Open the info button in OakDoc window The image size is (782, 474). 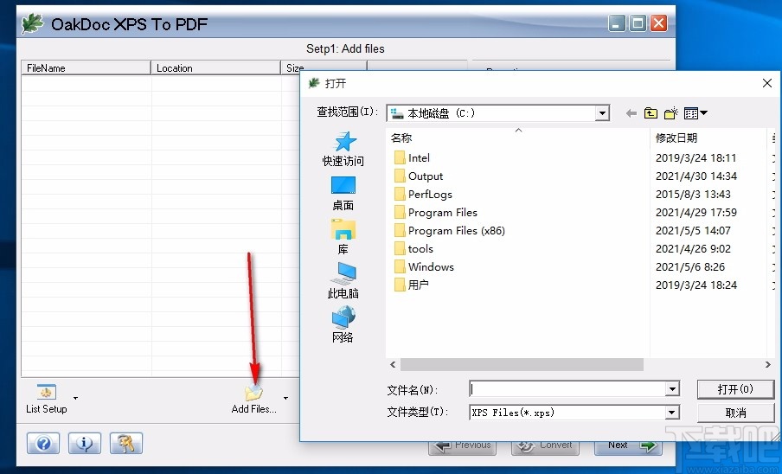(x=84, y=443)
